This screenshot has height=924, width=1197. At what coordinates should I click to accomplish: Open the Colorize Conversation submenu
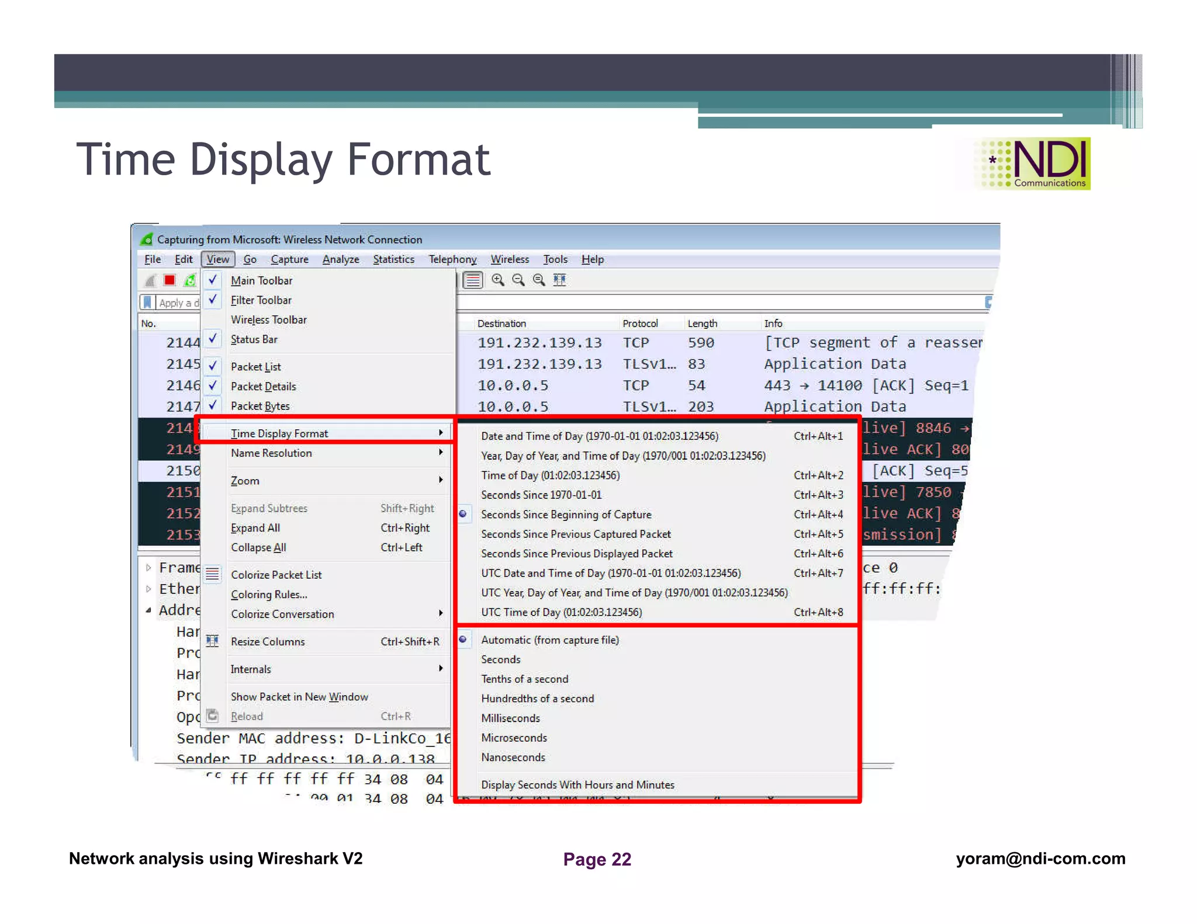tap(326, 614)
